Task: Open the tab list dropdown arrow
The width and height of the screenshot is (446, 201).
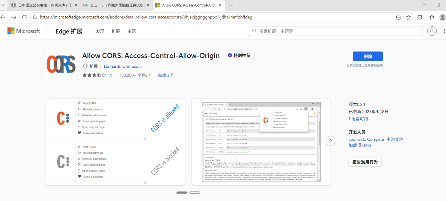Action: coord(2,5)
